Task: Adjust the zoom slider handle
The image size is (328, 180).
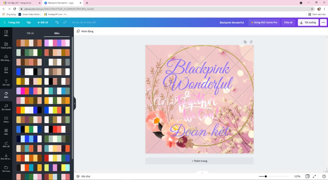Action: tap(266, 176)
